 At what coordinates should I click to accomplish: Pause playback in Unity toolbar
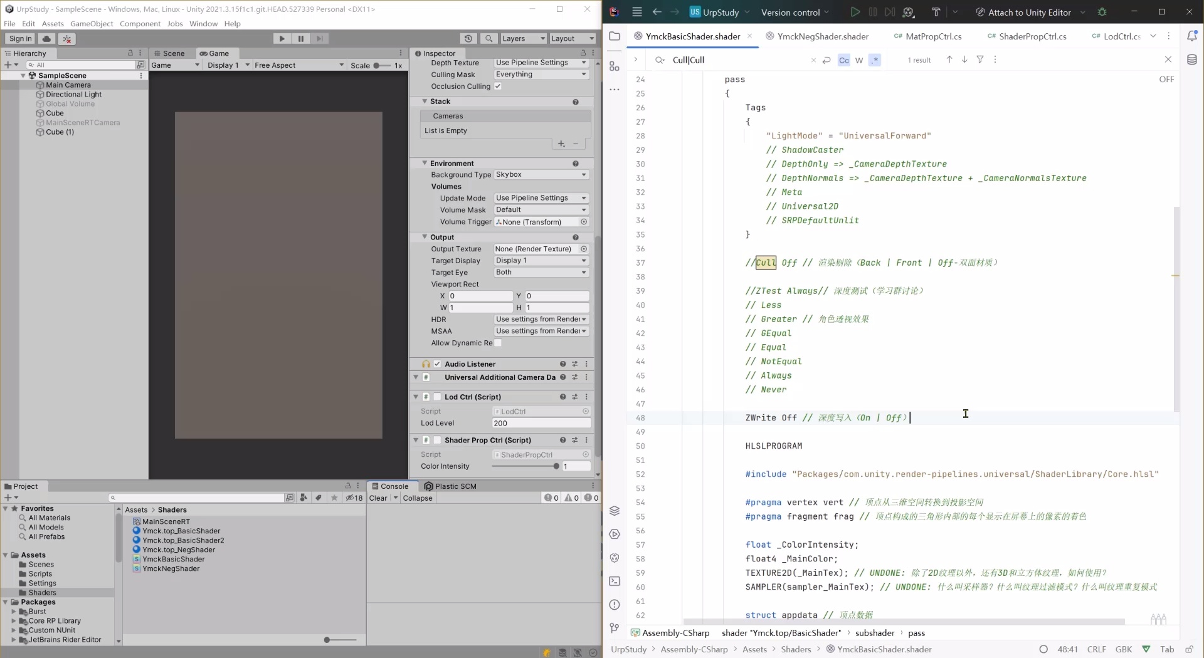coord(301,38)
